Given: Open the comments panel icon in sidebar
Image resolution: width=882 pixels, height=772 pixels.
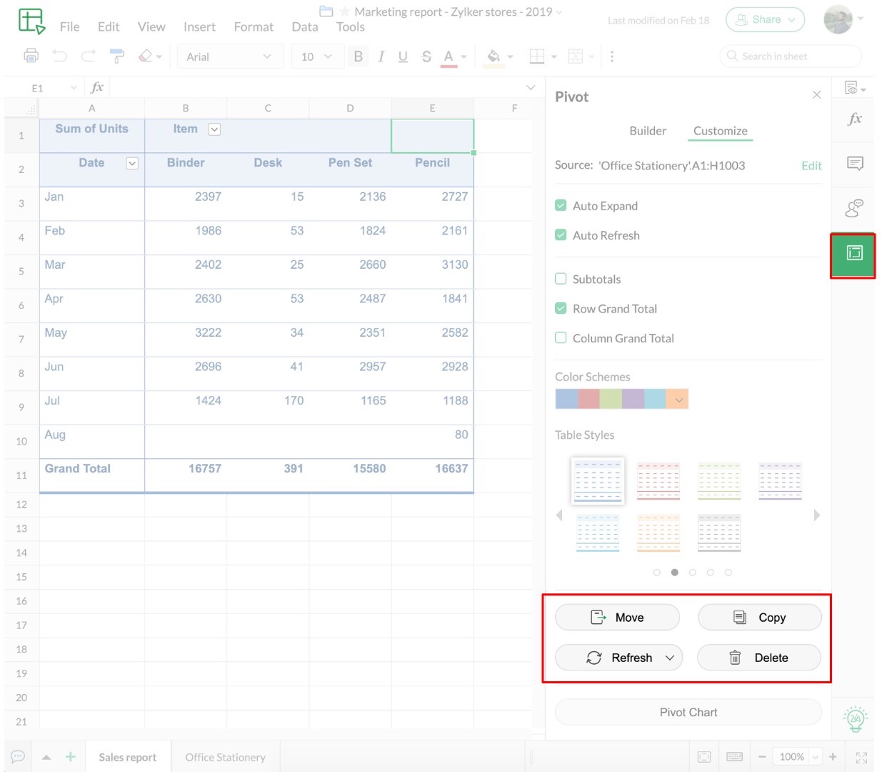Looking at the screenshot, I should click(x=854, y=164).
